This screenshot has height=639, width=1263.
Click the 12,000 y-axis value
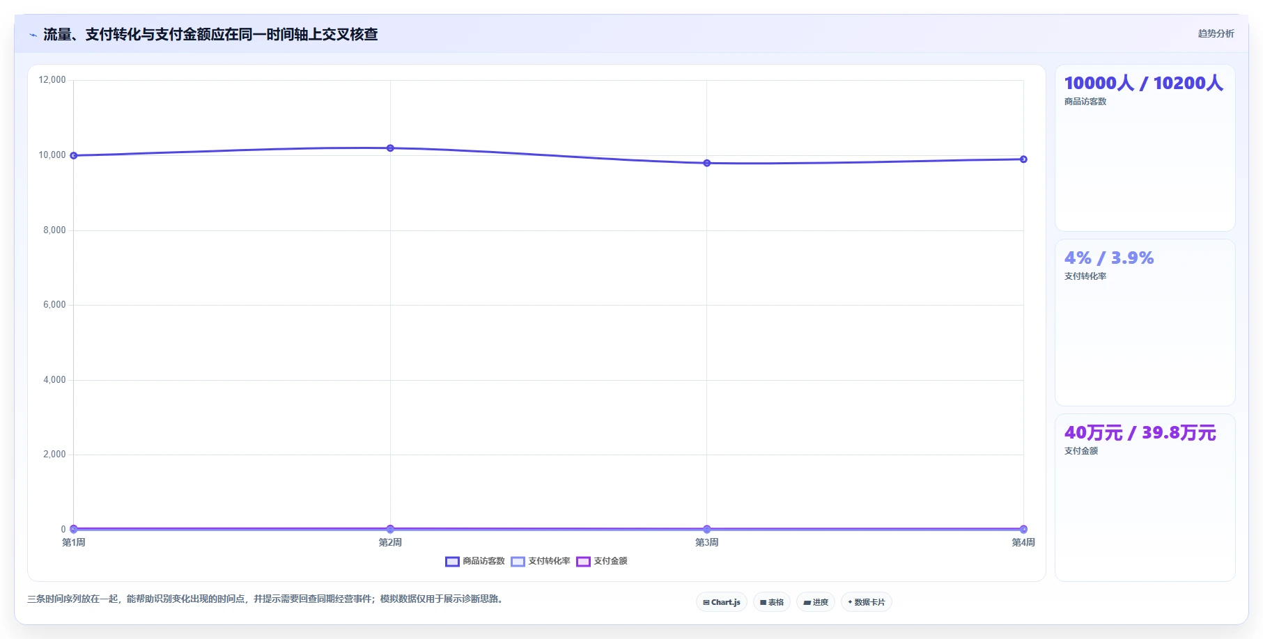click(x=52, y=80)
